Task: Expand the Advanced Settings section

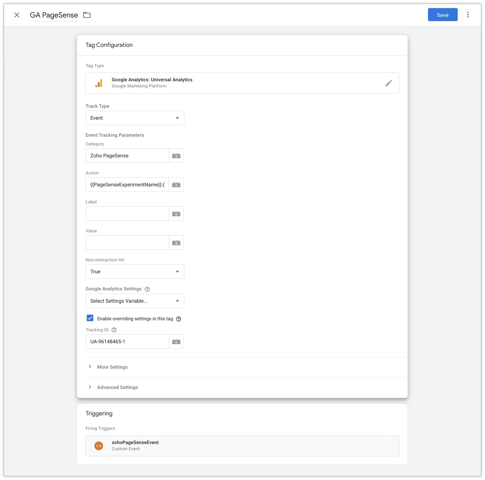Action: coord(117,388)
